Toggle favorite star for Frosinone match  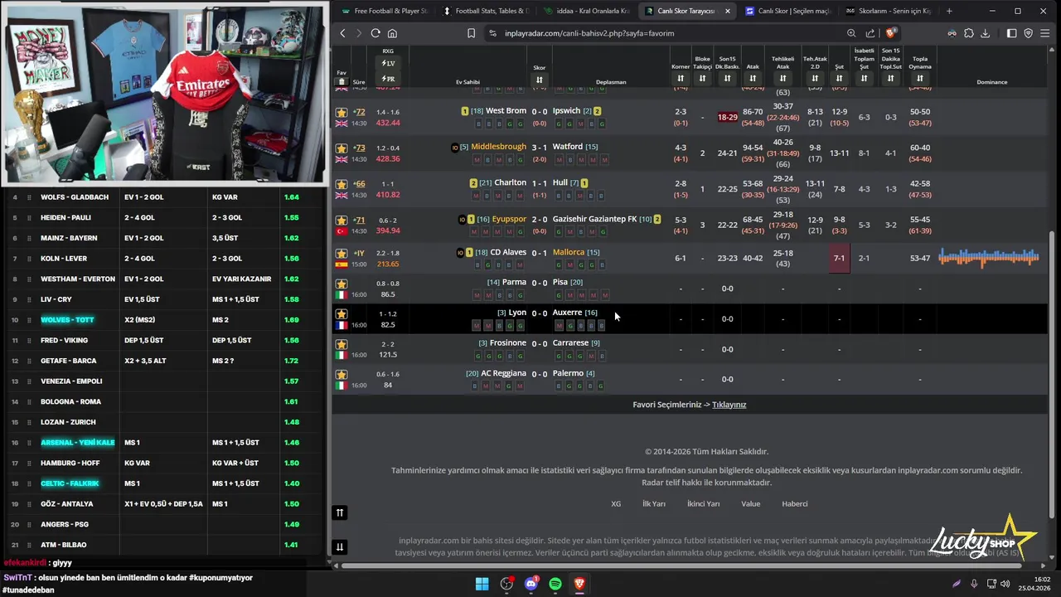pyautogui.click(x=341, y=344)
